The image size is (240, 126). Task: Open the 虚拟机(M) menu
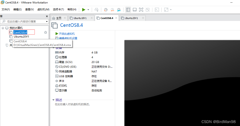[x=43, y=9]
